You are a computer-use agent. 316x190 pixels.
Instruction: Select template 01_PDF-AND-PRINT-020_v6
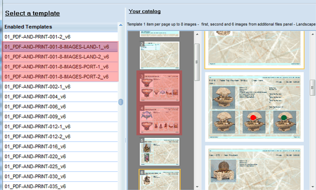coord(60,157)
